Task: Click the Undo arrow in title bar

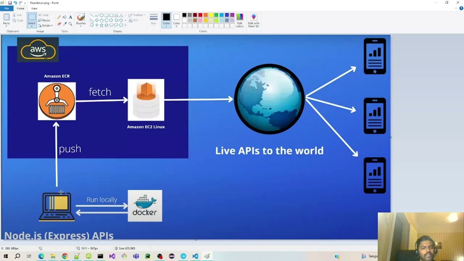Action: (x=15, y=3)
